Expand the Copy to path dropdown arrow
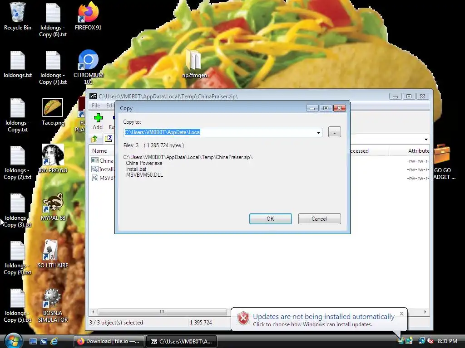The image size is (465, 348). (318, 132)
